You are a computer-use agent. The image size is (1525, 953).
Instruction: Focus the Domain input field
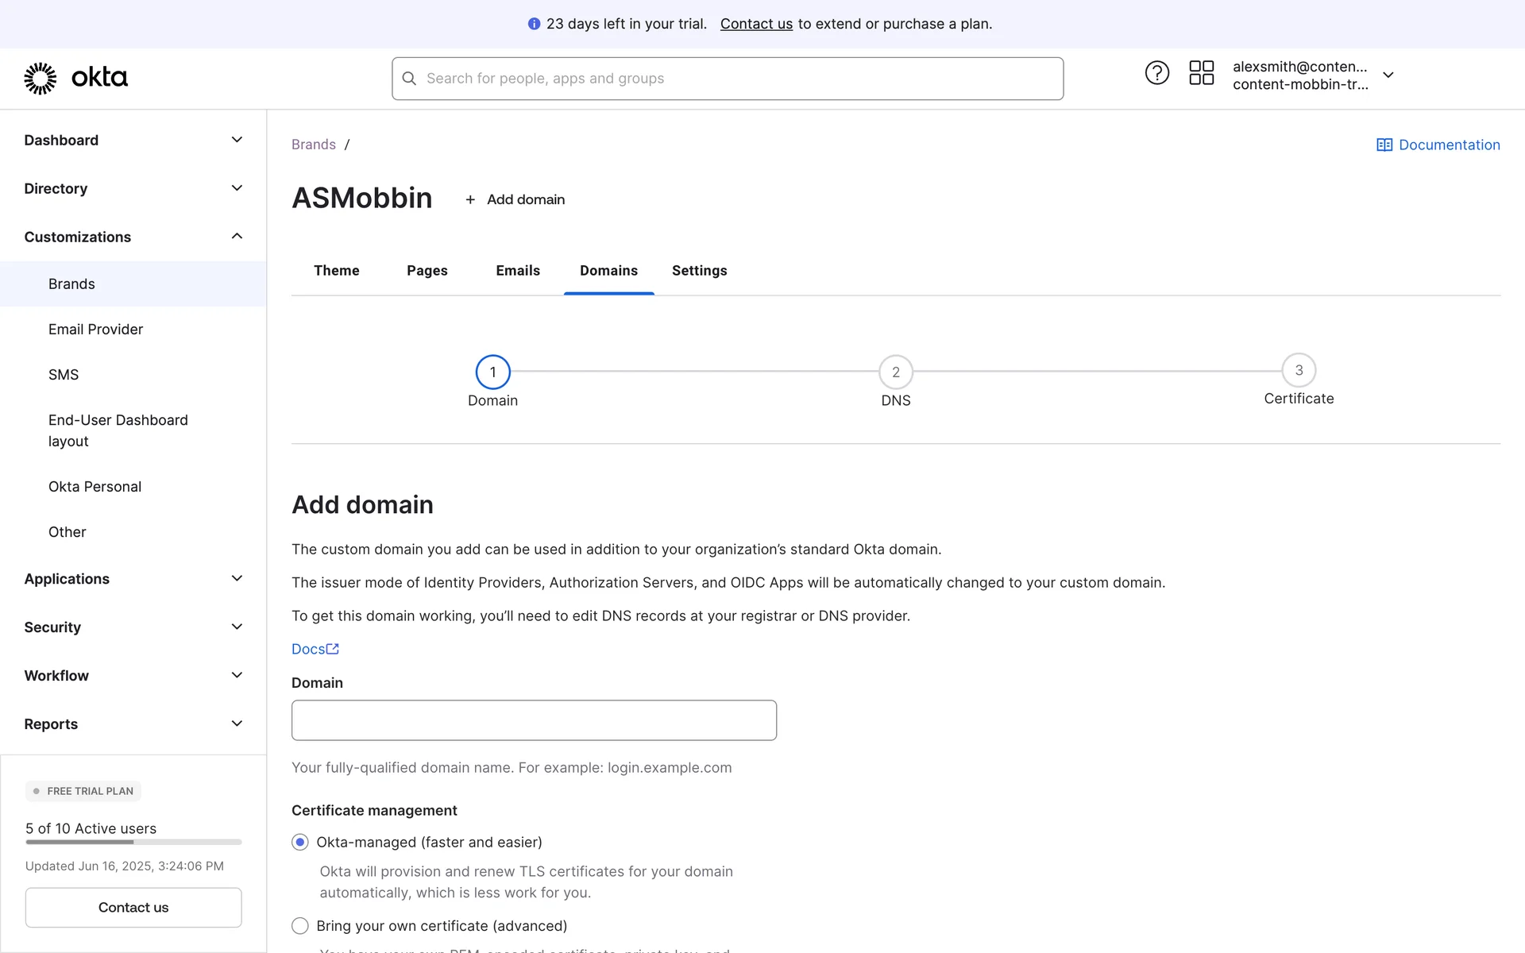pos(534,720)
